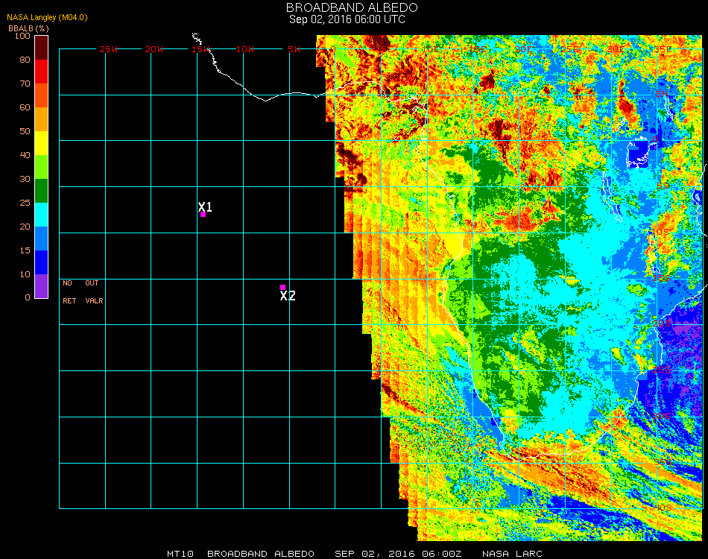
Task: Select the orange 50–60% legend swatch
Action: (x=42, y=119)
